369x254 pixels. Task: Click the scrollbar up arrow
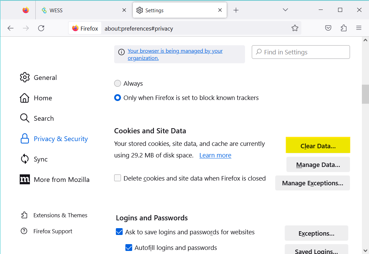[365, 40]
